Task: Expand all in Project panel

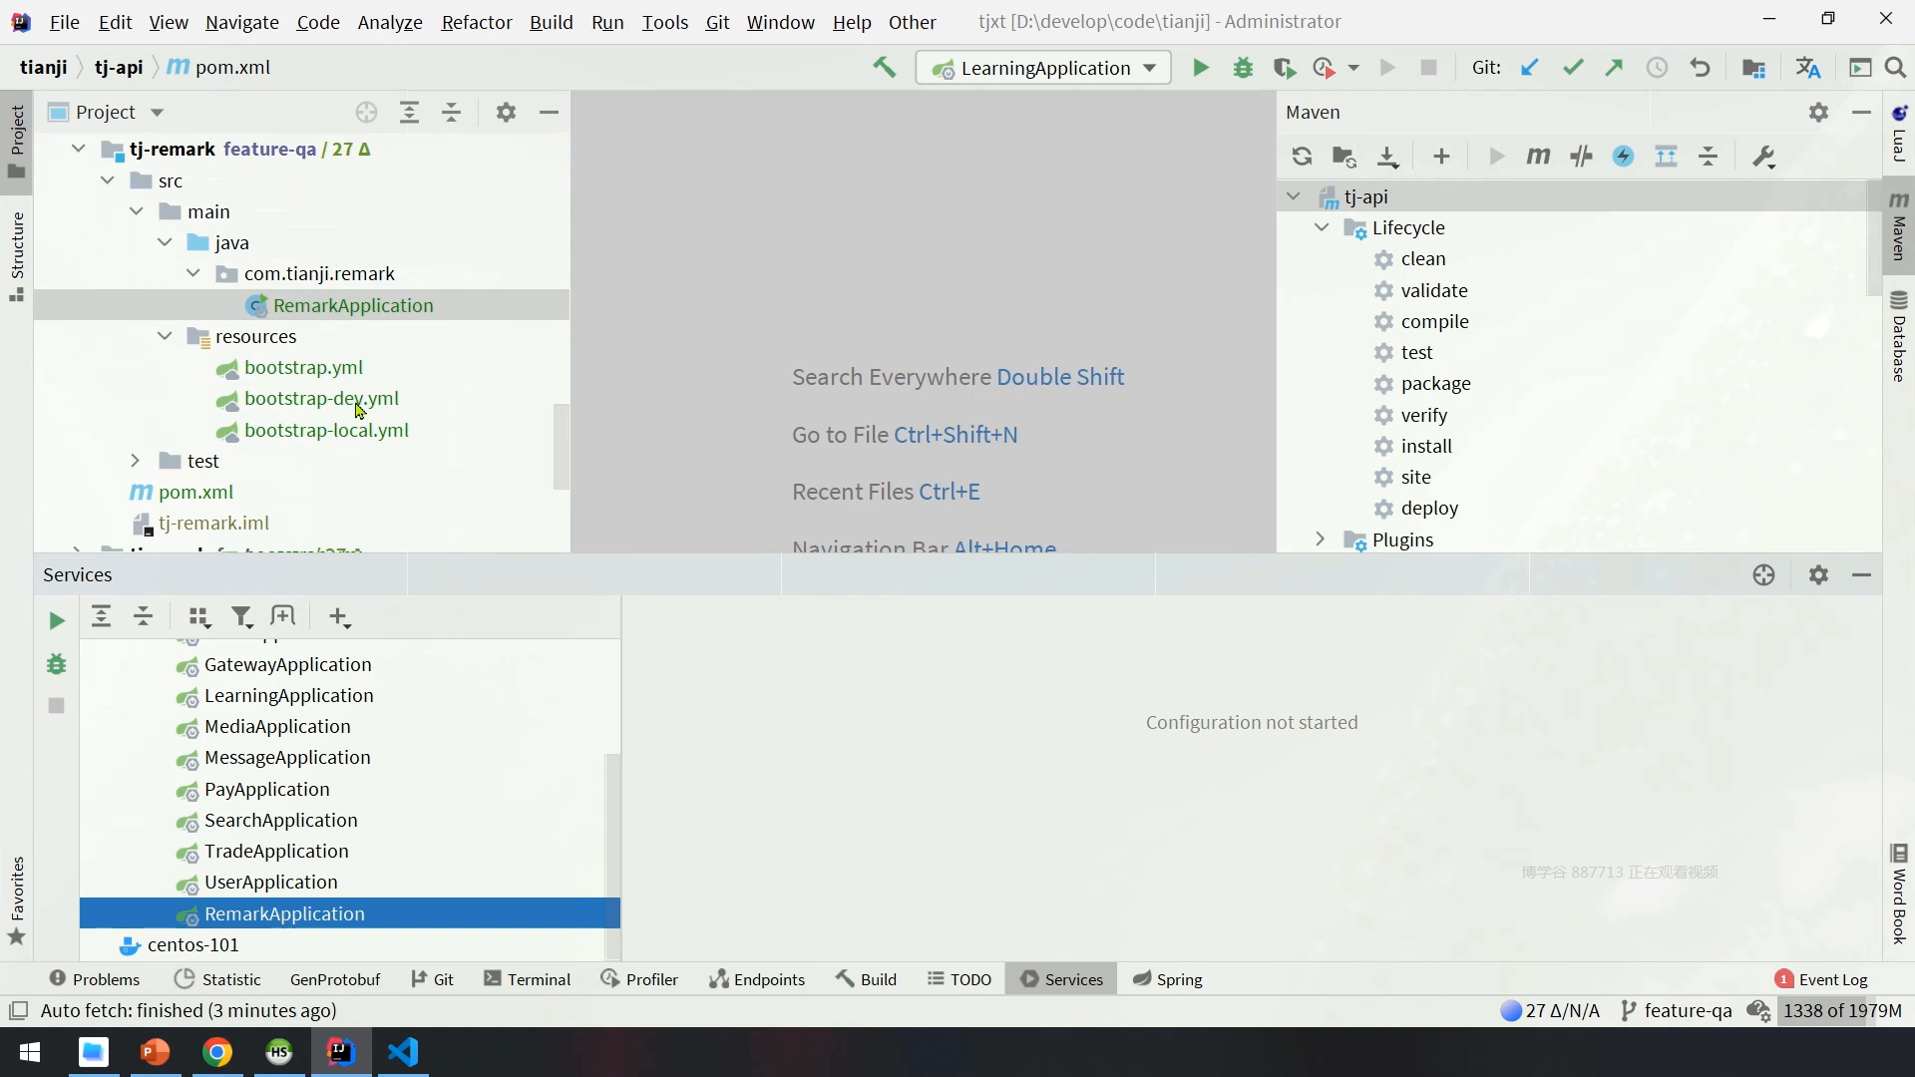Action: (409, 113)
